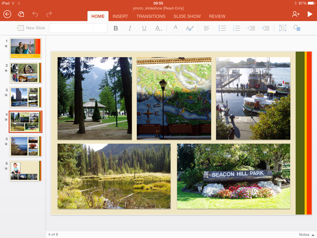Select the forest pond photo
The height and width of the screenshot is (238, 317).
114,176
